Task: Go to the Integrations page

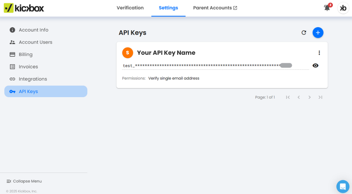Action: click(x=32, y=79)
